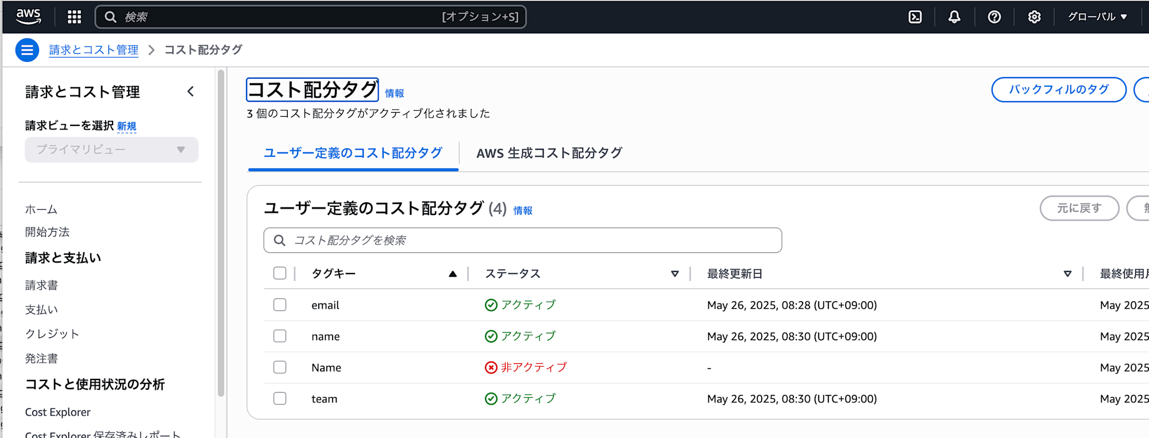
Task: Click the 請求と支払い section heading
Action: click(63, 258)
